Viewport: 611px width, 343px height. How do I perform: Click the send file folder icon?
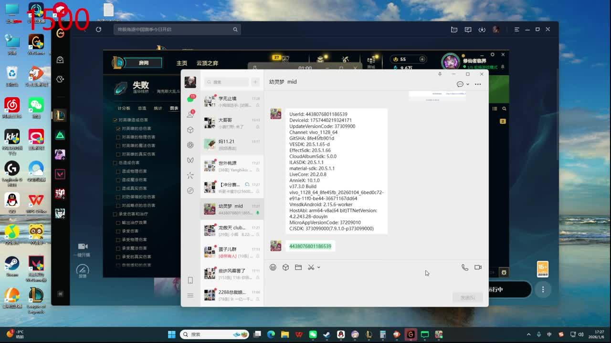pos(298,267)
